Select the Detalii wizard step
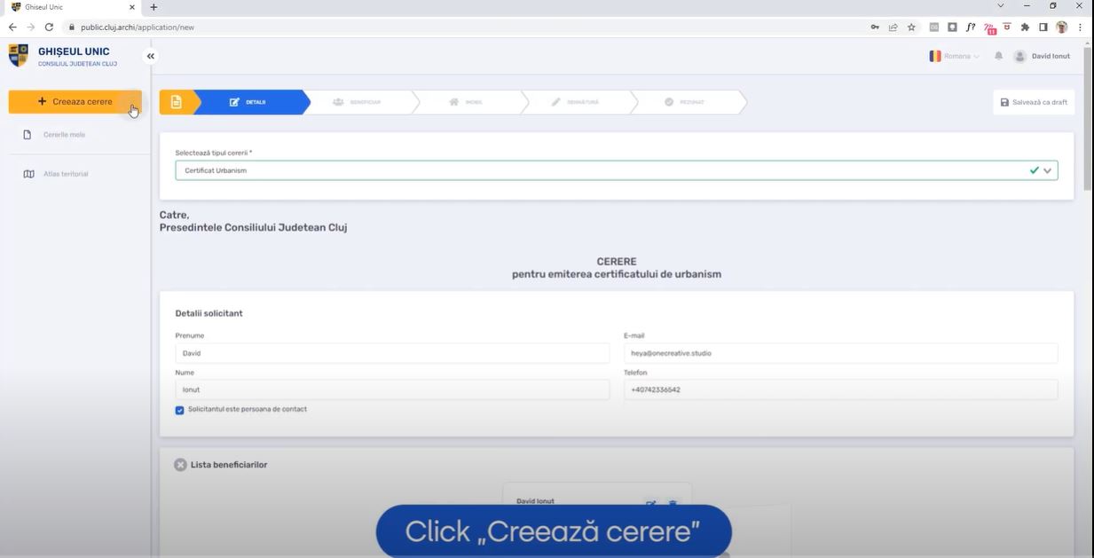Viewport: 1094px width, 558px height. pyautogui.click(x=248, y=102)
